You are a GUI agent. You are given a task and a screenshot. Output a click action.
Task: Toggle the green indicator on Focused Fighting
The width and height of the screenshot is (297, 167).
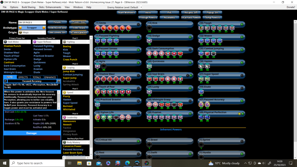138,37
